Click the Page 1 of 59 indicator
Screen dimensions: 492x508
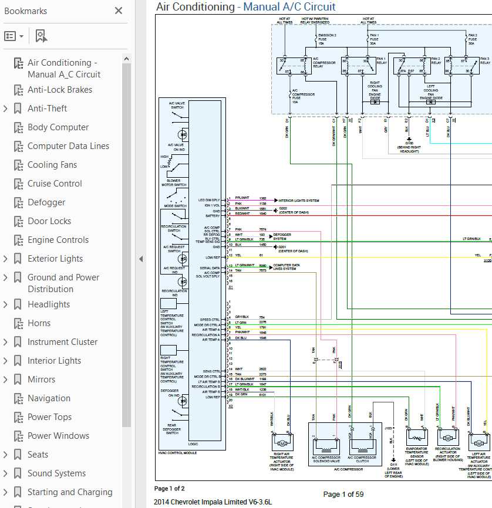pos(343,495)
